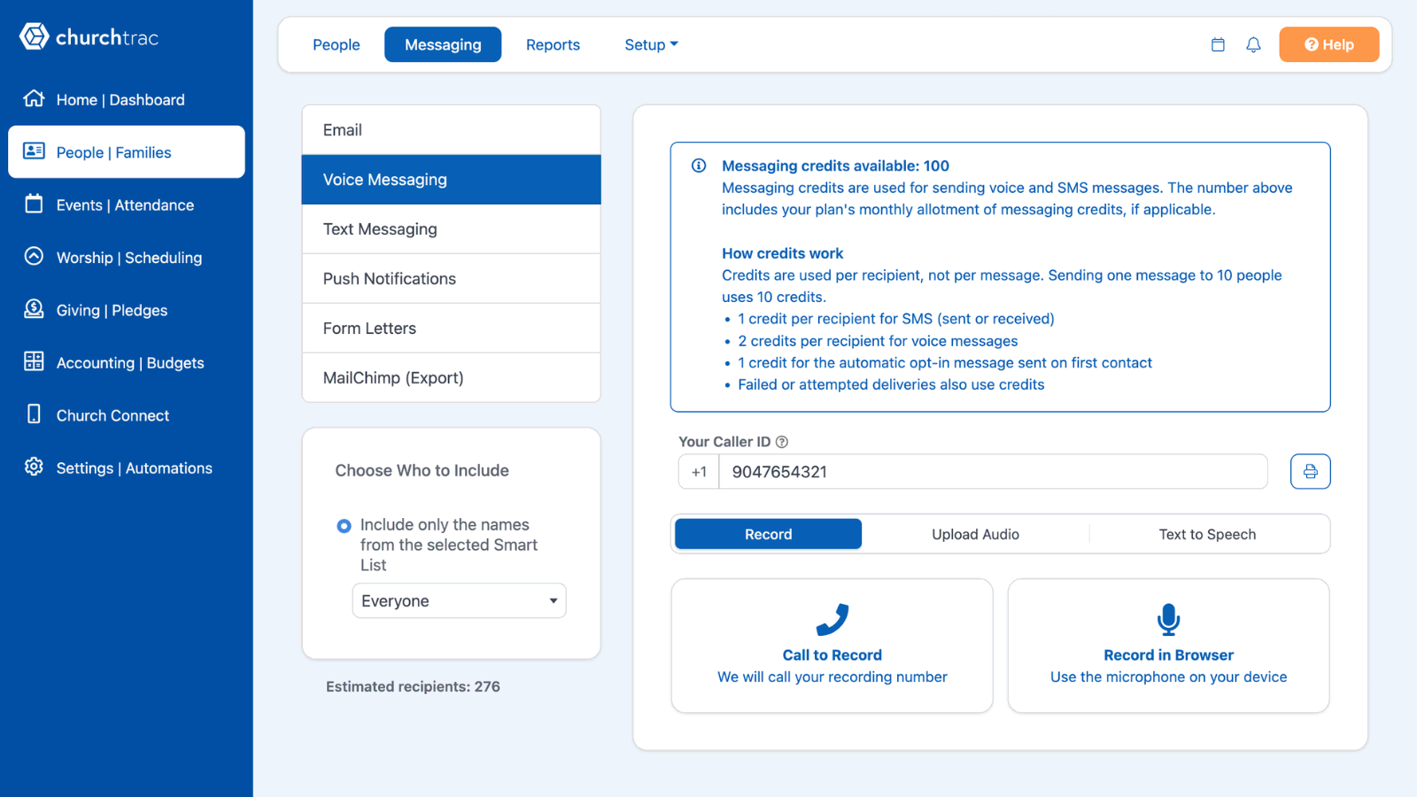Click the printer icon beside Caller ID
Image resolution: width=1417 pixels, height=797 pixels.
pos(1310,471)
